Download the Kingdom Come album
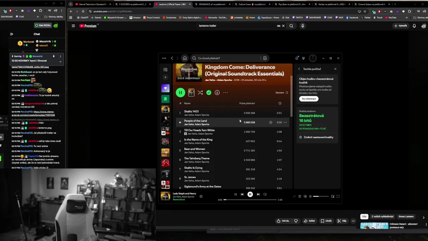Image resolution: width=428 pixels, height=241 pixels. pos(217,92)
